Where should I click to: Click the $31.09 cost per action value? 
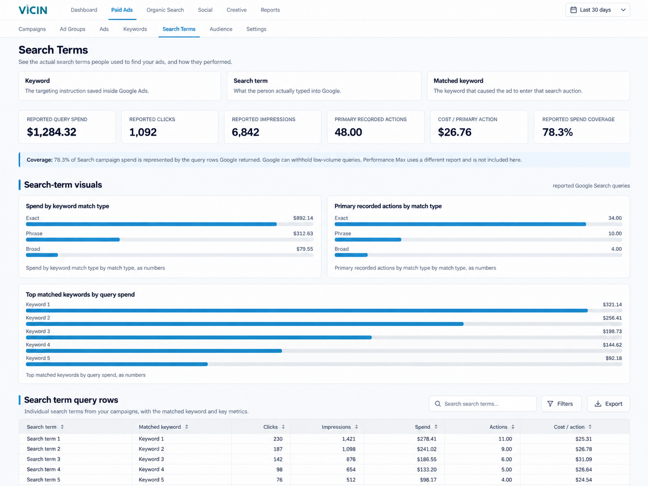(x=584, y=459)
